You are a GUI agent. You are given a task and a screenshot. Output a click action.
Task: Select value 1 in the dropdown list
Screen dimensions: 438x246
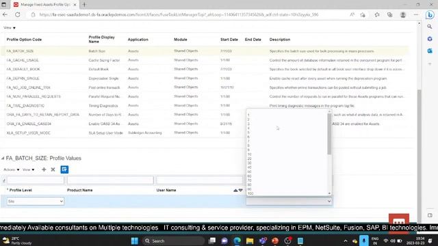click(248, 115)
